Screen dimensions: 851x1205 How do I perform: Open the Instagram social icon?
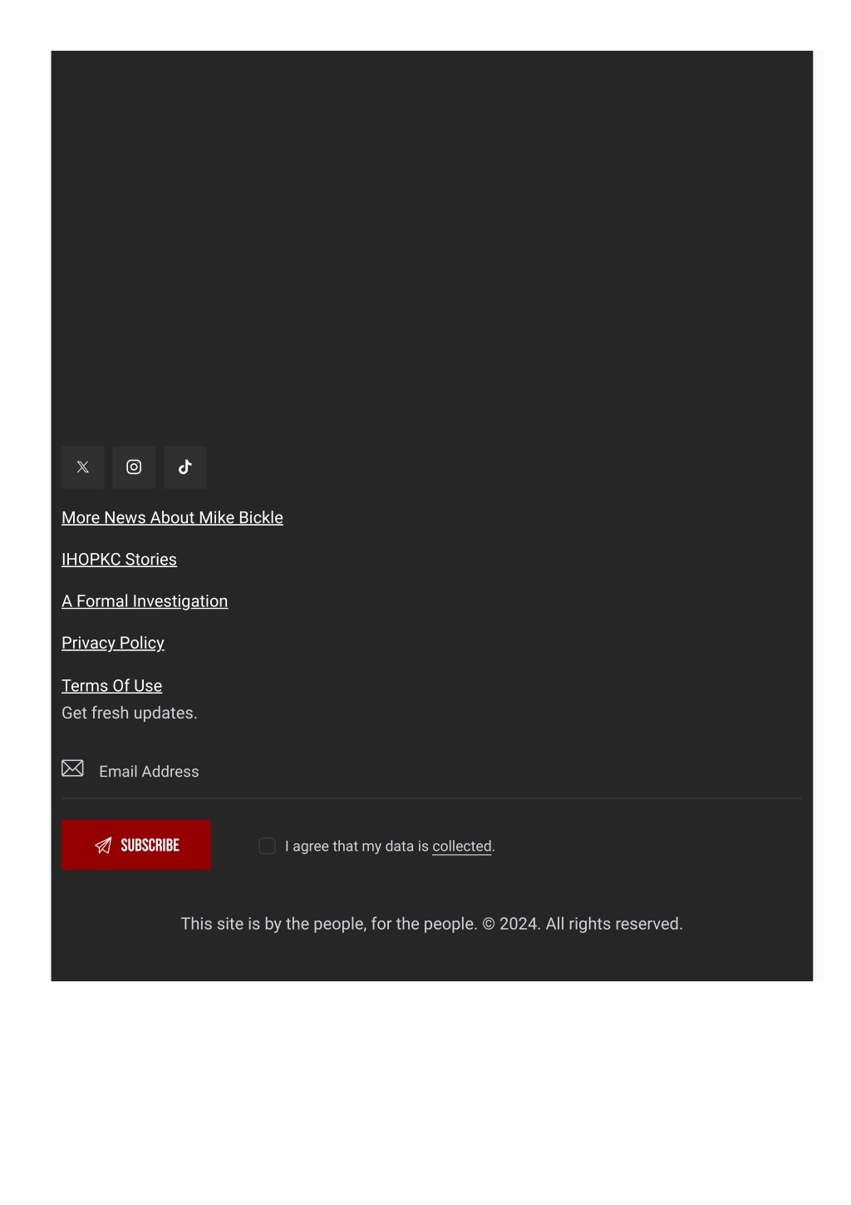pos(134,467)
